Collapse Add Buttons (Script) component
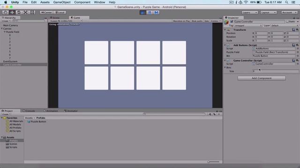The height and width of the screenshot is (168, 300). (x=225, y=45)
